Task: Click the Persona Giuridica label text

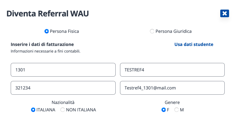Action: tap(173, 31)
